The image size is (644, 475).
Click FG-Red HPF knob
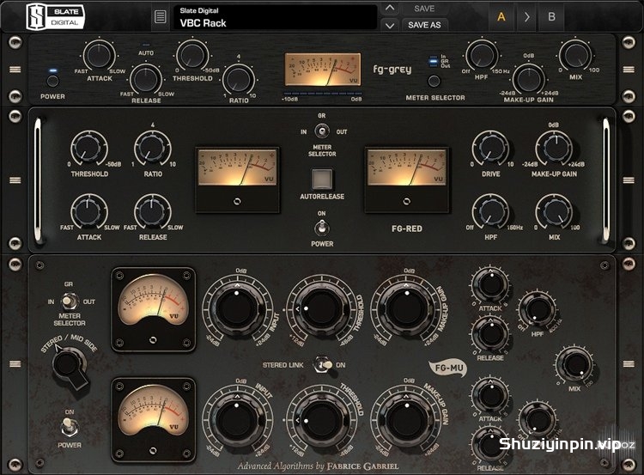(x=490, y=212)
